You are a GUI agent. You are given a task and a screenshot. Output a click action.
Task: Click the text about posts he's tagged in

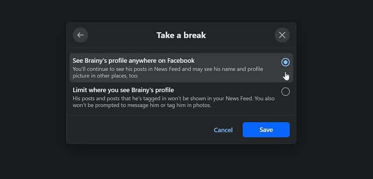(x=173, y=102)
